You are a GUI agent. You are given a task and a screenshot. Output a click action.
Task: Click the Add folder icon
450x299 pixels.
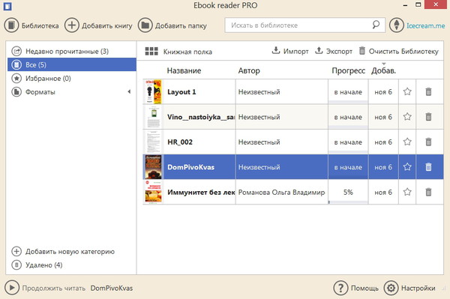tap(145, 25)
